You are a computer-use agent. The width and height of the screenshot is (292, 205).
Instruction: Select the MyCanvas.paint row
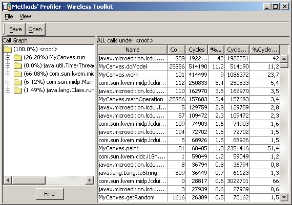point(189,148)
